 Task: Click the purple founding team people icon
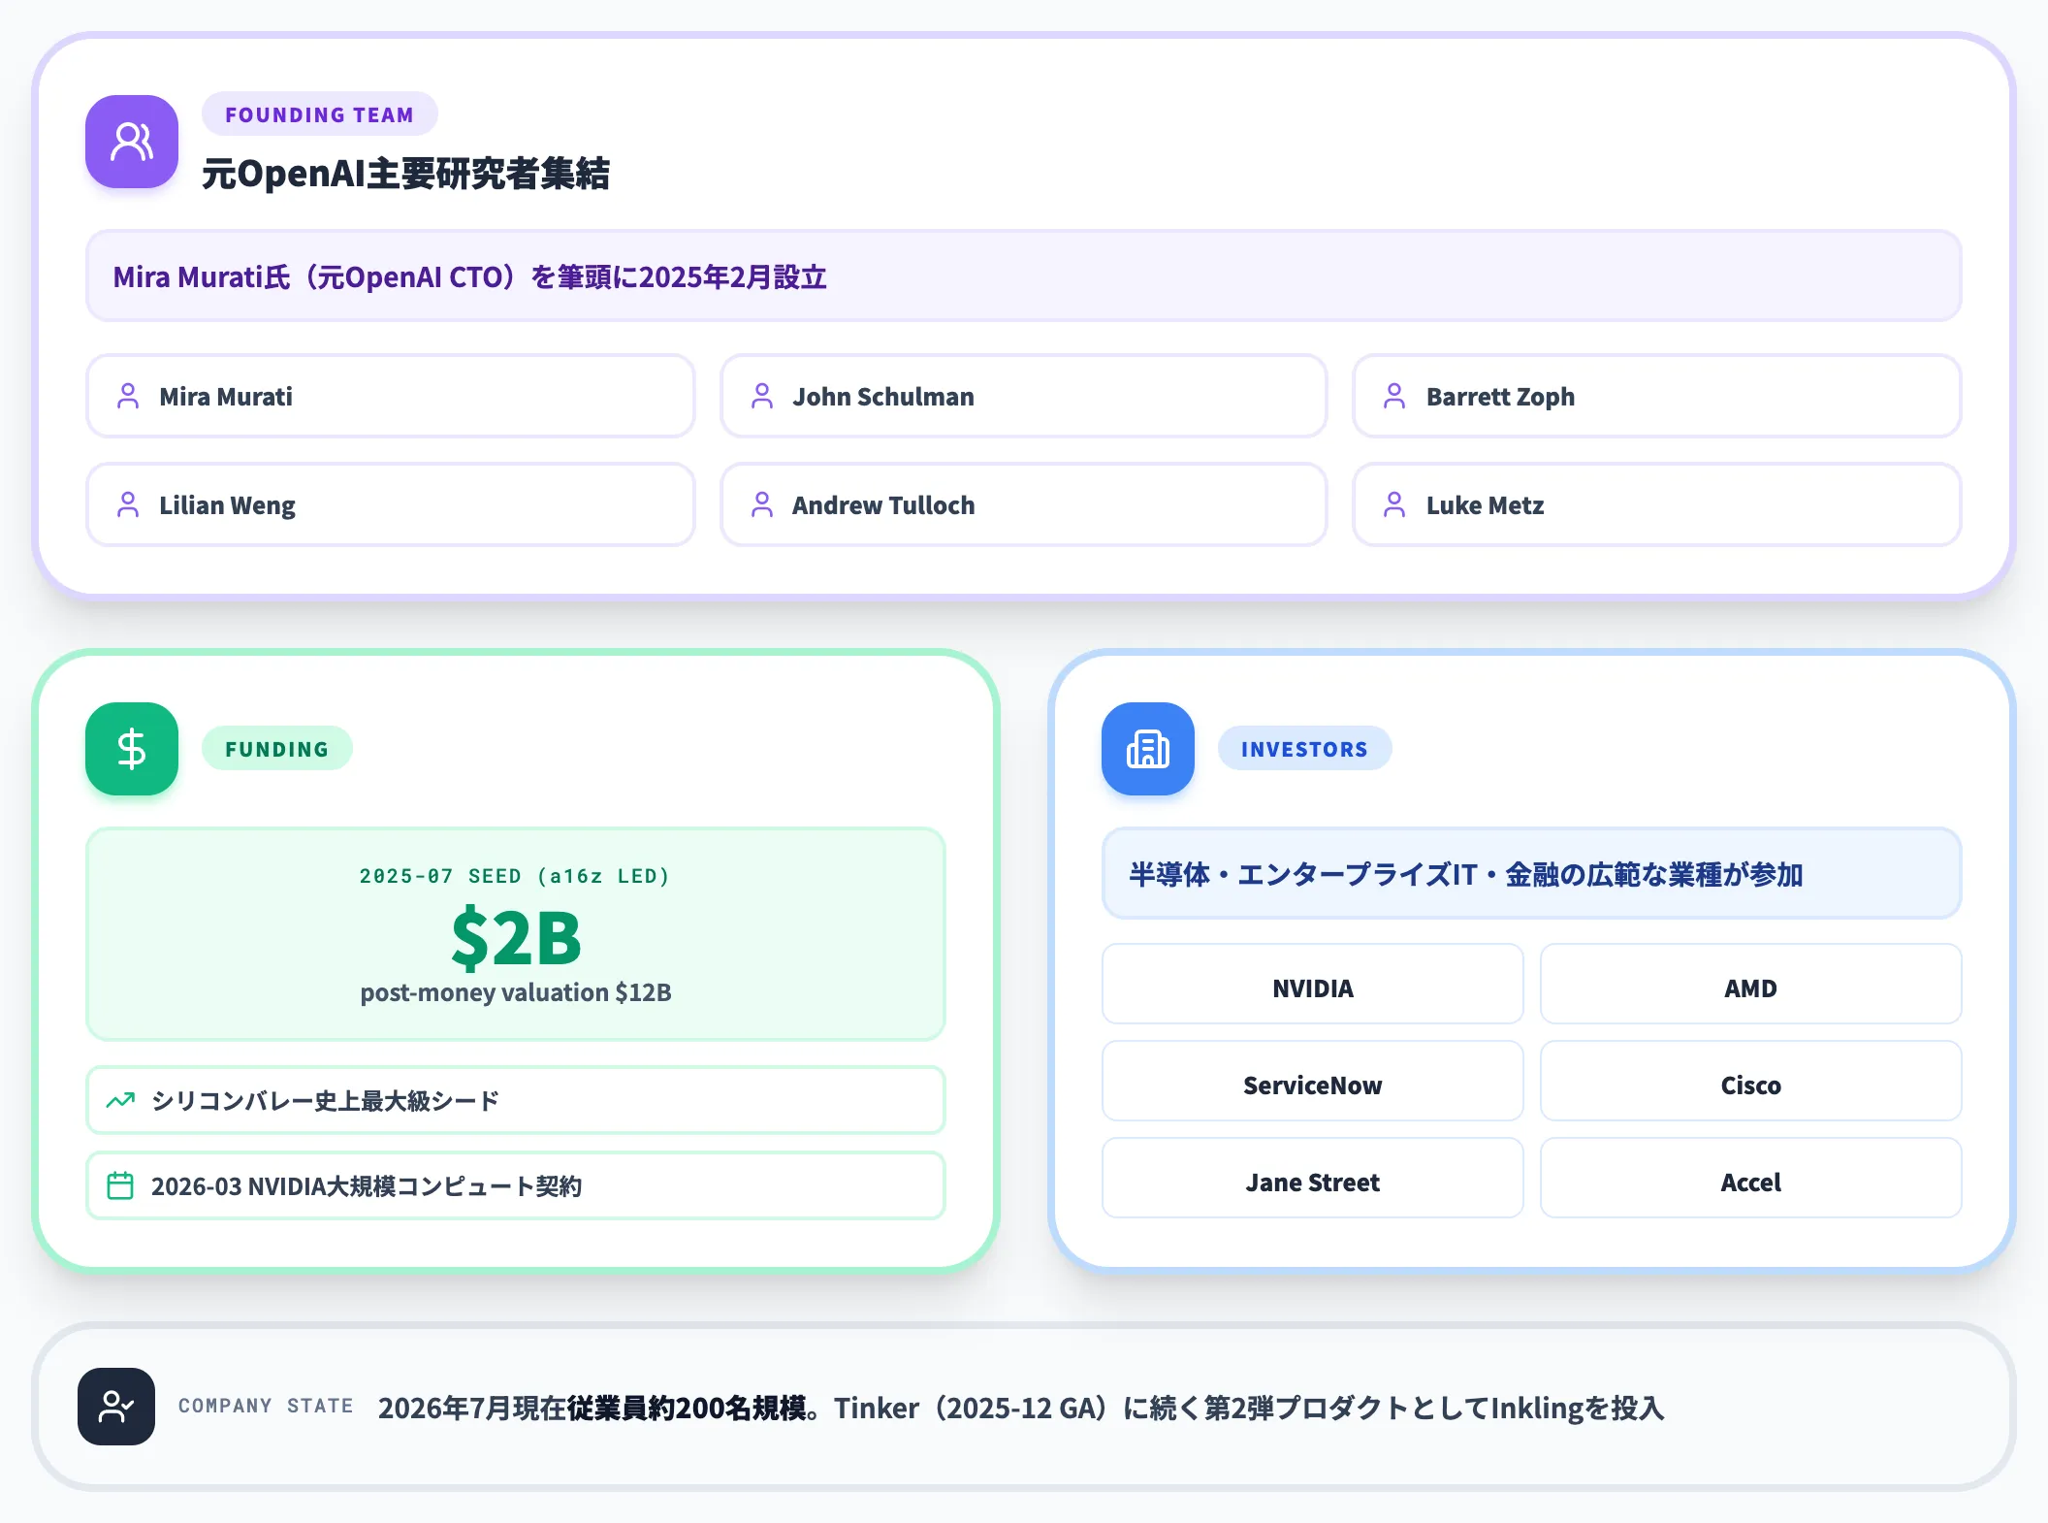click(x=132, y=142)
